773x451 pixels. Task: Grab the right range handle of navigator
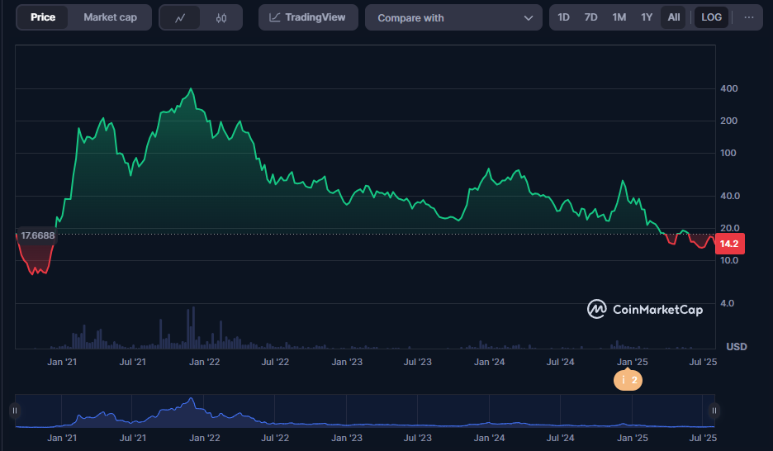(x=714, y=411)
